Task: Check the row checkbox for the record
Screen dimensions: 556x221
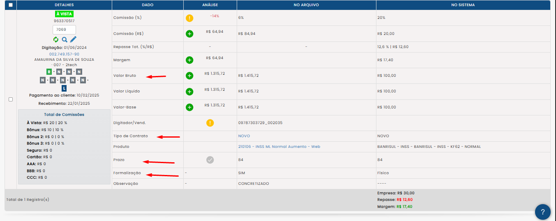Action: pyautogui.click(x=11, y=99)
